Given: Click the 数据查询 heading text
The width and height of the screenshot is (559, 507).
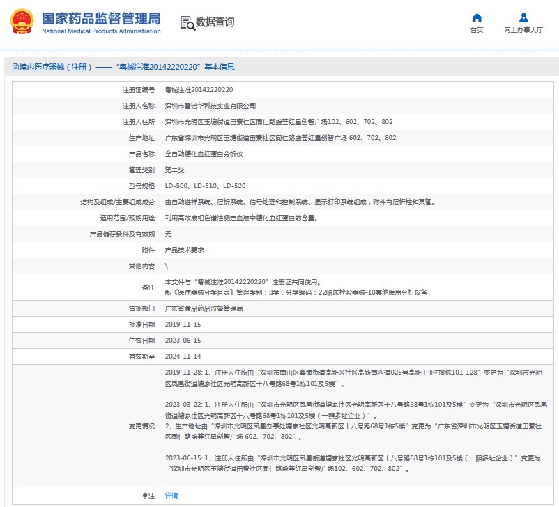Looking at the screenshot, I should click(x=215, y=22).
